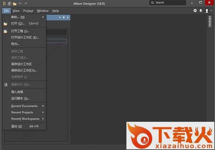Image resolution: width=215 pixels, height=150 pixels.
Task: Click the project folder icon beside 打开工程
Action: click(6, 32)
